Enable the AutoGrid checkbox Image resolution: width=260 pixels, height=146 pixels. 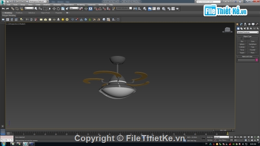click(x=242, y=39)
